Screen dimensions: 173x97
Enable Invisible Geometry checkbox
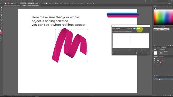(141, 50)
